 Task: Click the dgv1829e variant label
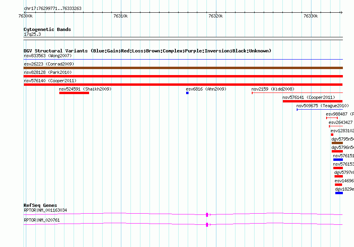[344, 189]
